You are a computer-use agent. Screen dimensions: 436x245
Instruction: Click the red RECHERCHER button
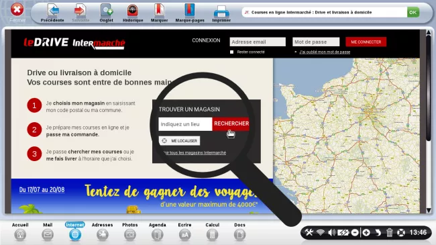click(231, 124)
